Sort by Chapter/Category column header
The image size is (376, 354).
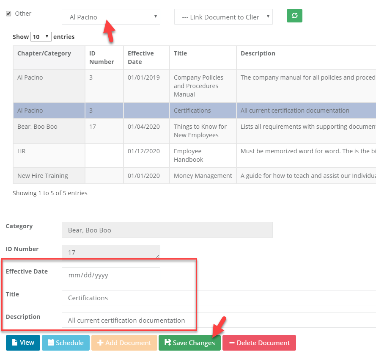(44, 53)
